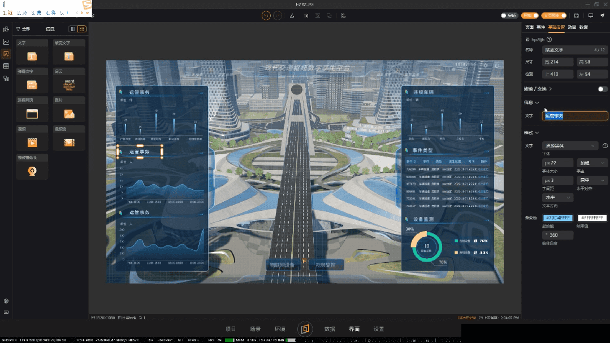Click the align-left toolbar icon

pyautogui.click(x=343, y=16)
